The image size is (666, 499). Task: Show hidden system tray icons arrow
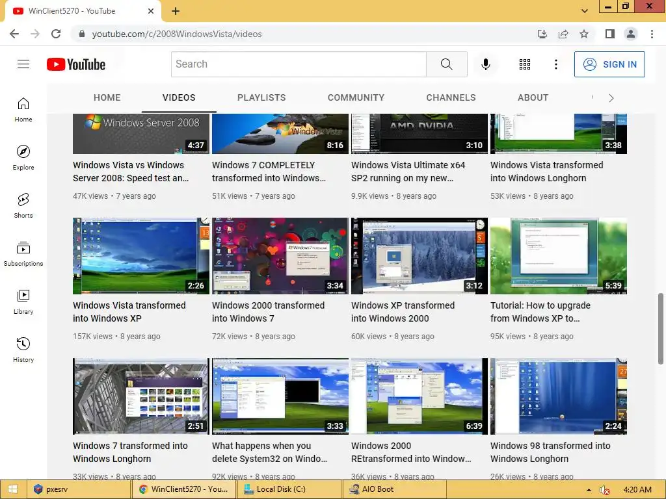click(x=589, y=490)
